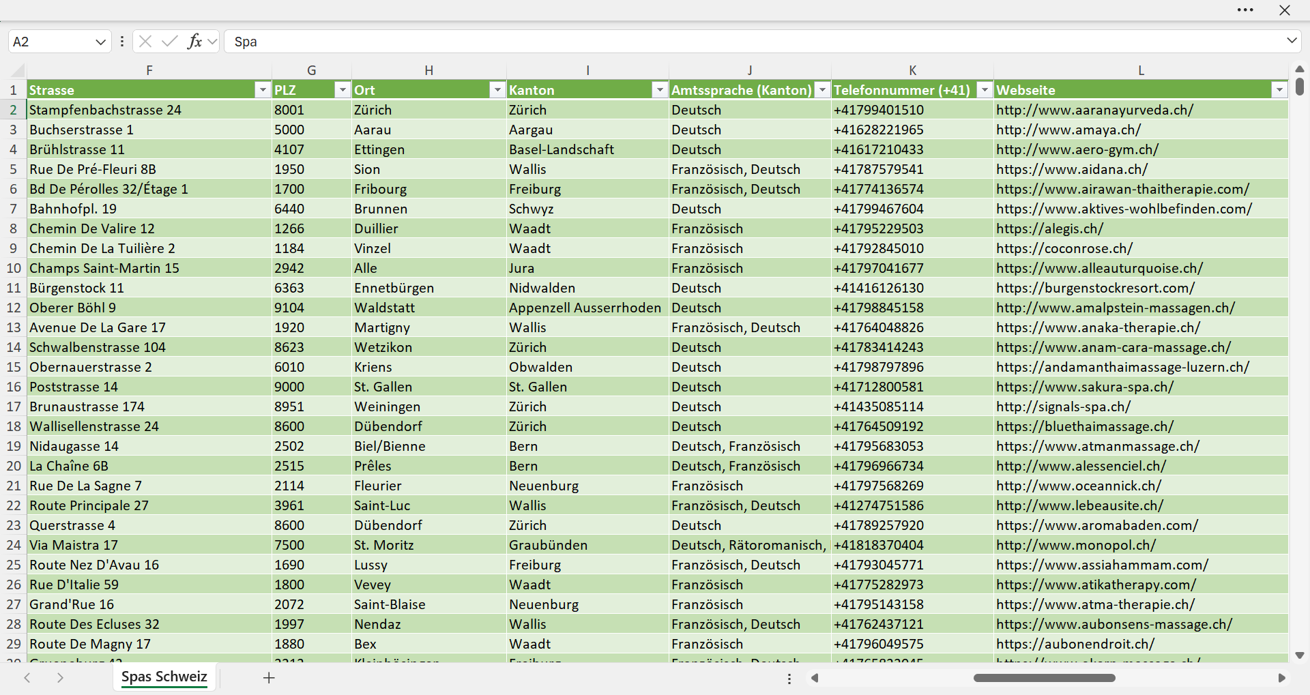Select column H header
The height and width of the screenshot is (695, 1310).
pos(429,70)
